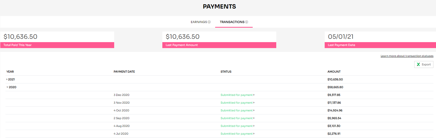436x138 pixels.
Task: Click the Amount column header
Action: coord(334,72)
